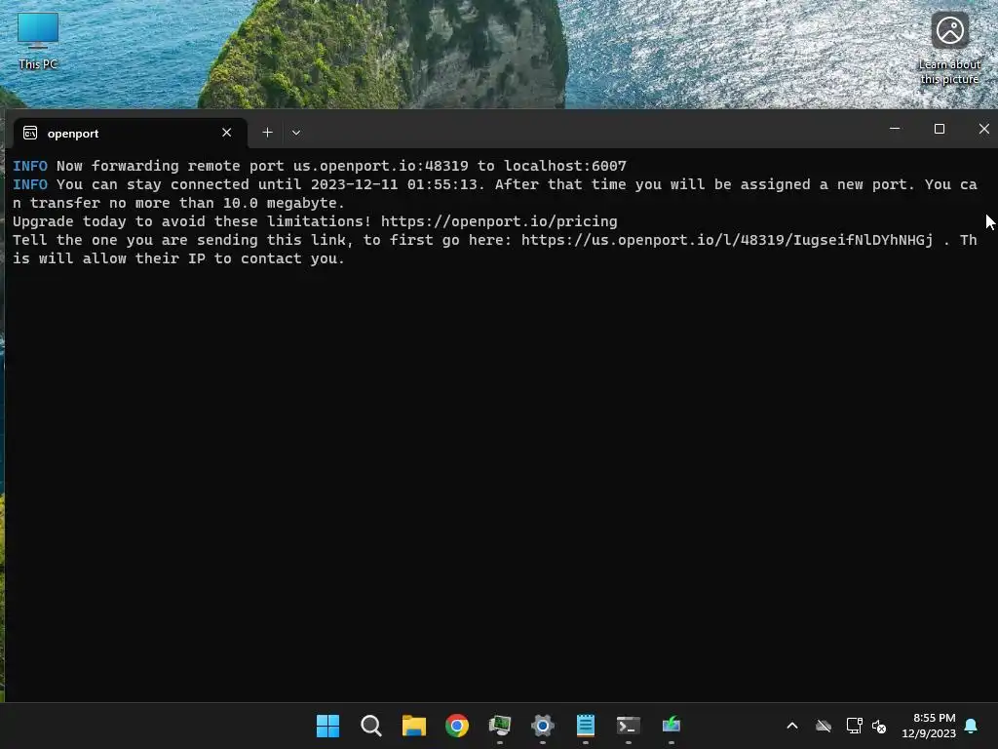Click the text 'localhost:6007'
The image size is (998, 749).
pos(565,166)
